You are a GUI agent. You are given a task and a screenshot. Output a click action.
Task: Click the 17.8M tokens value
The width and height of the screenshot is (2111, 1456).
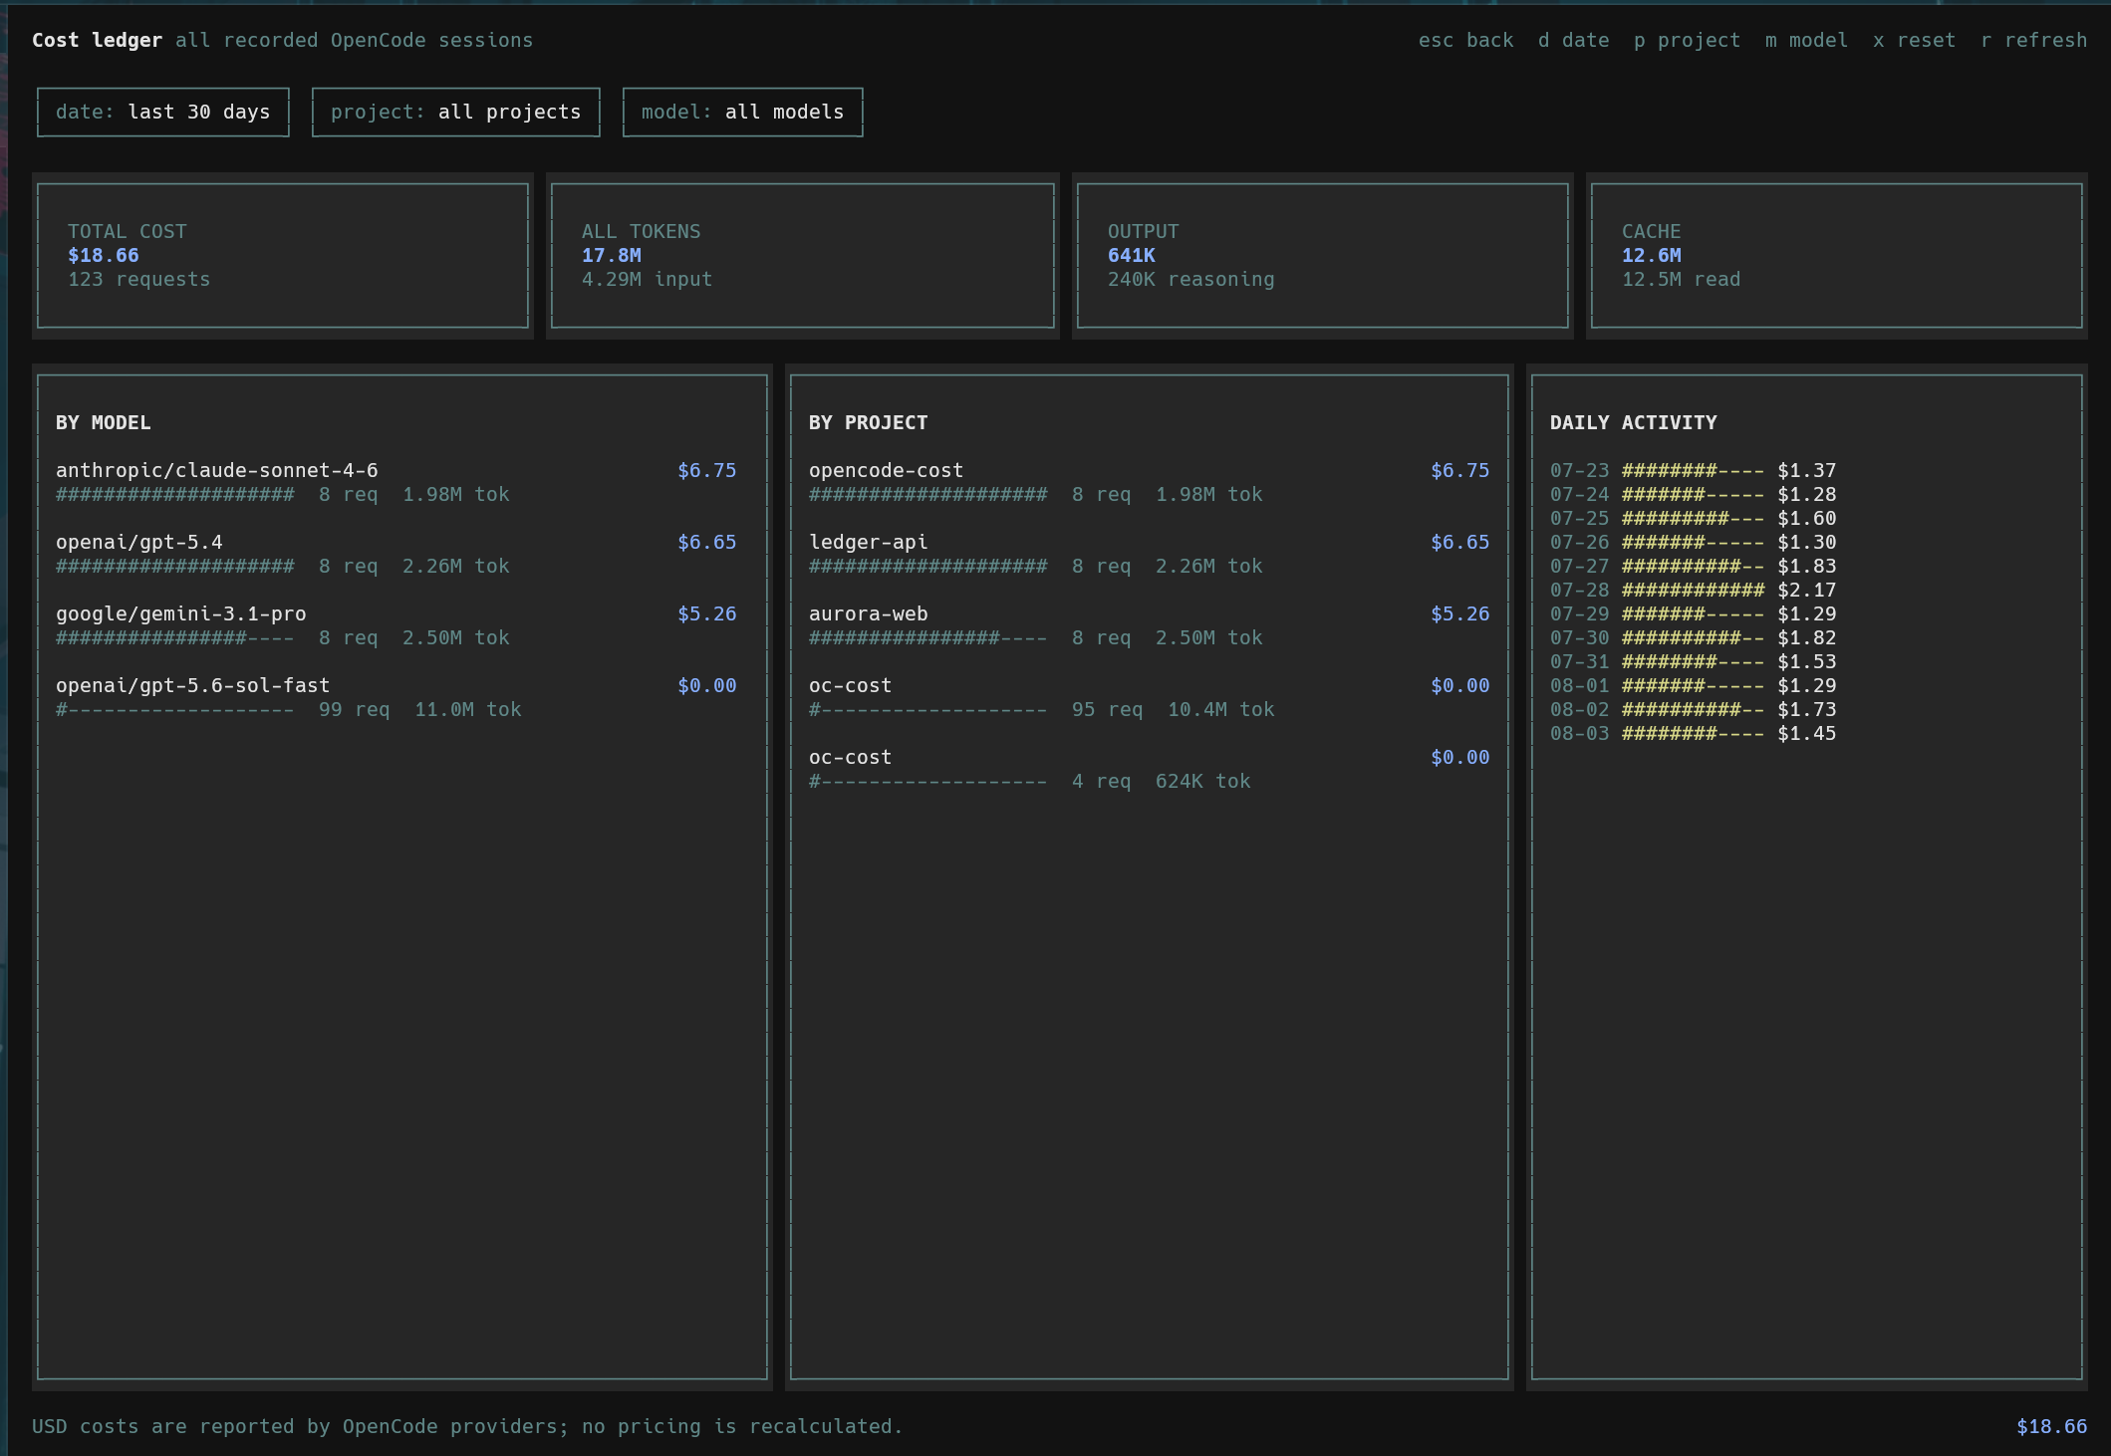[x=612, y=255]
